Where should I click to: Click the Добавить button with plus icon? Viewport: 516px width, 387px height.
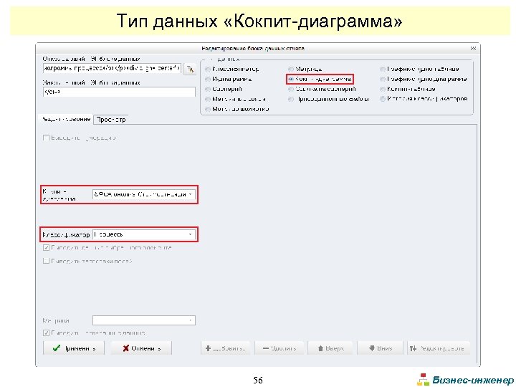225,348
